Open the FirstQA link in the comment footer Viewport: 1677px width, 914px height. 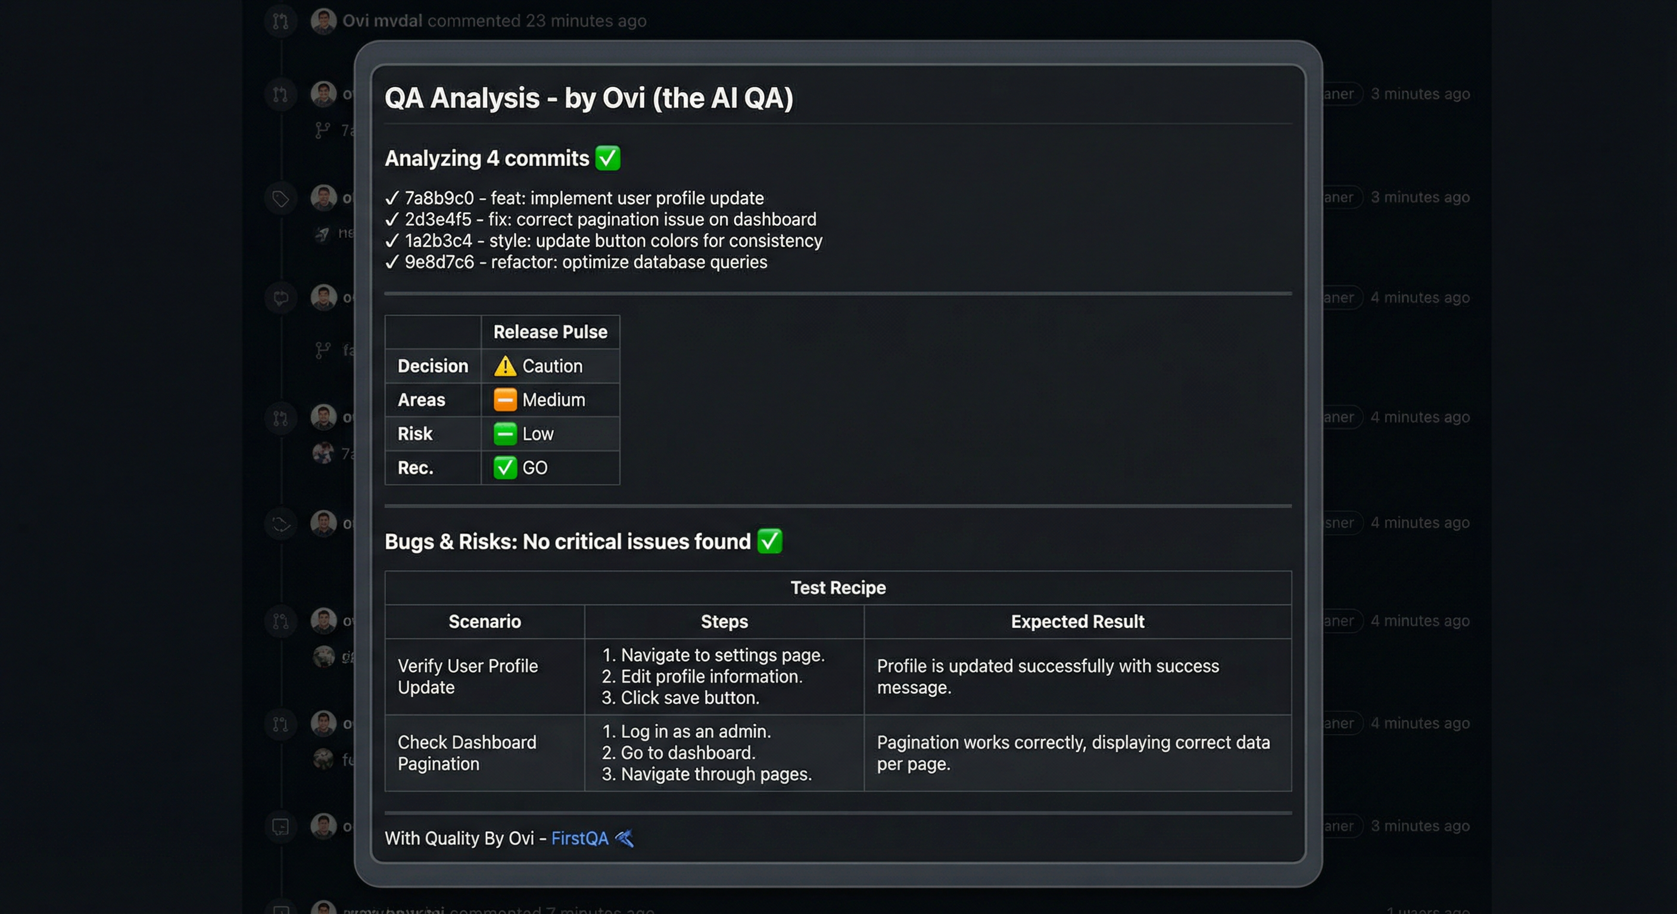coord(579,838)
